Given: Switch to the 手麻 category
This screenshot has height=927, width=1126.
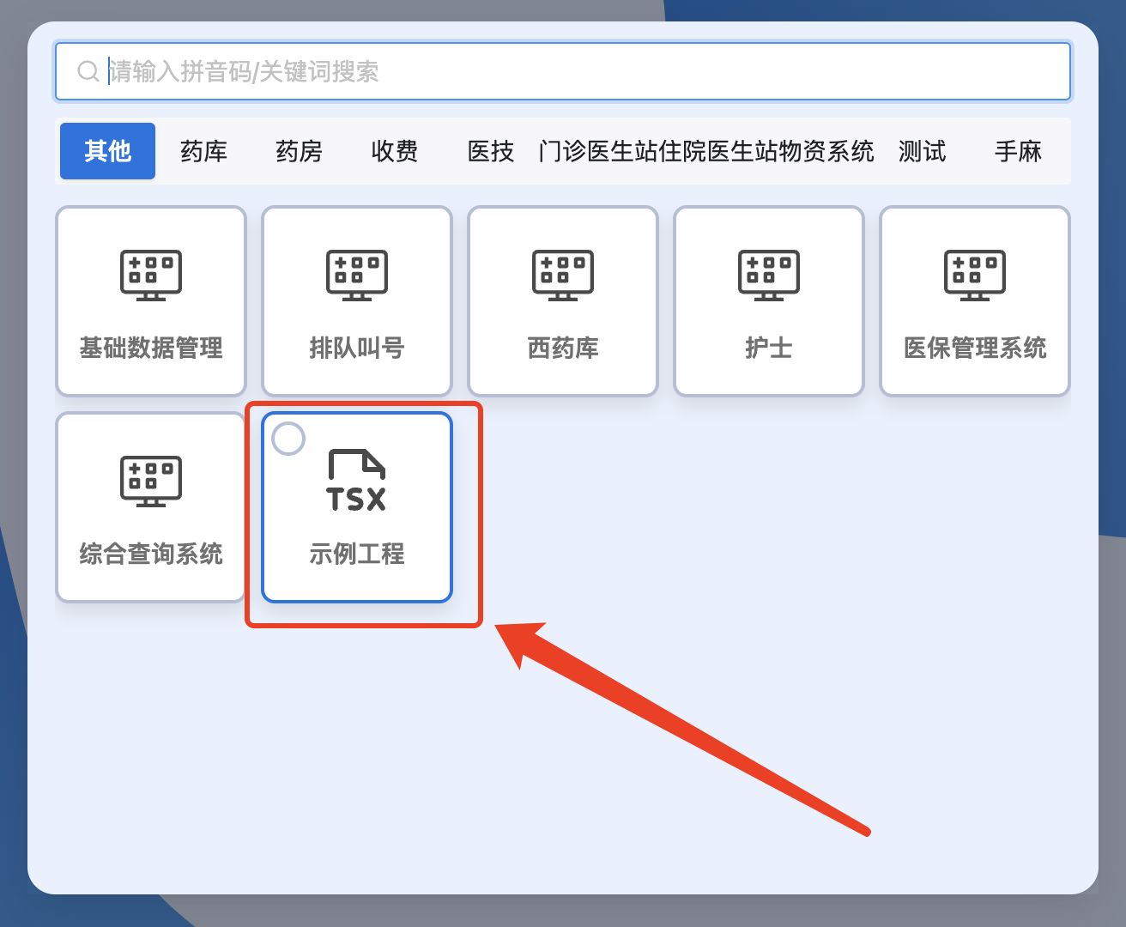Looking at the screenshot, I should 1018,151.
